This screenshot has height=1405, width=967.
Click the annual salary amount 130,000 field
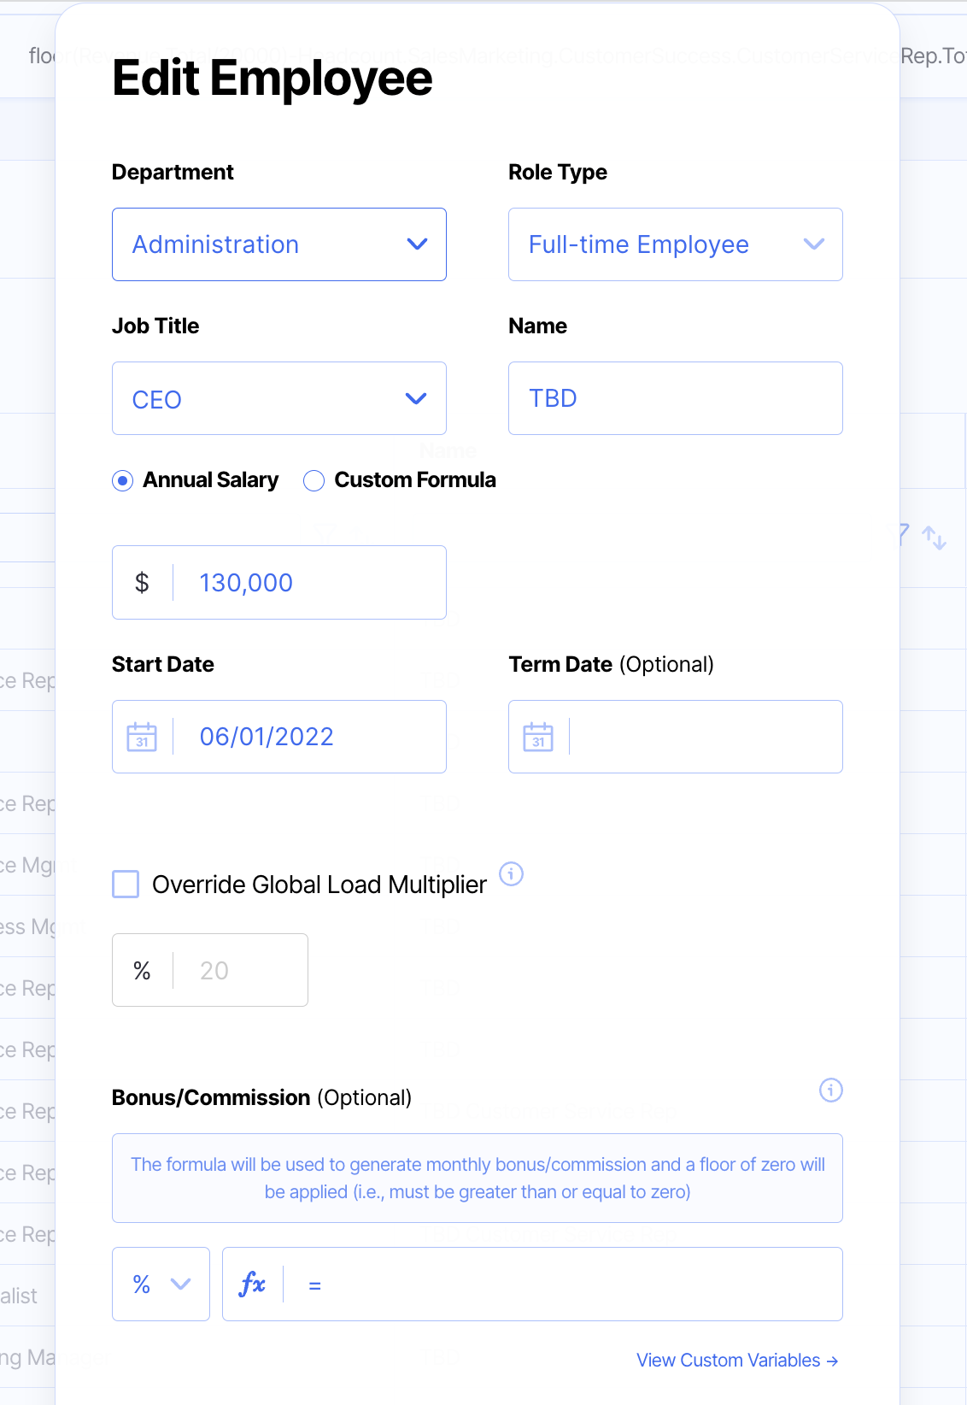(308, 583)
